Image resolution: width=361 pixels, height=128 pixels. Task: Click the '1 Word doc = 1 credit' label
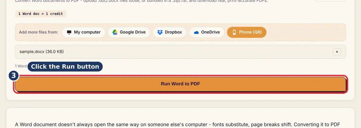click(41, 14)
